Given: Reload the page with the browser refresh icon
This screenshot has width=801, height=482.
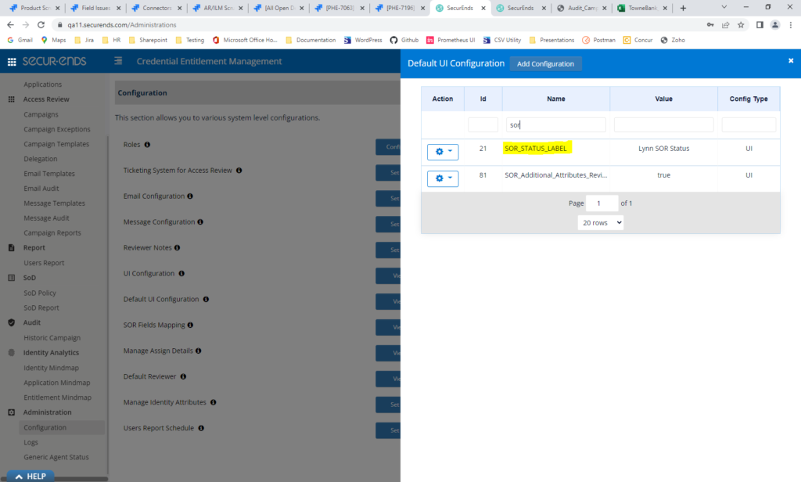Looking at the screenshot, I should click(41, 24).
